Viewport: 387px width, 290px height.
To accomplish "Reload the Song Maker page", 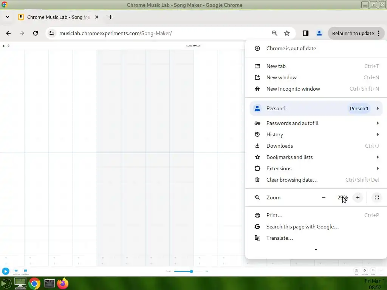I will [36, 33].
